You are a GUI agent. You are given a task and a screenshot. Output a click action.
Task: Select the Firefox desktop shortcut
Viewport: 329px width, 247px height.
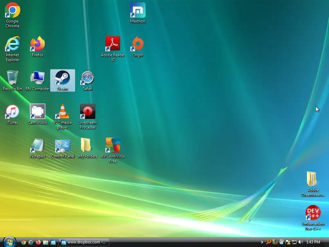(37, 46)
